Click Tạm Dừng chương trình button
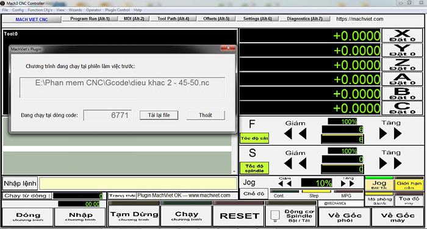Viewport: 427px width, 229px height. tap(134, 216)
